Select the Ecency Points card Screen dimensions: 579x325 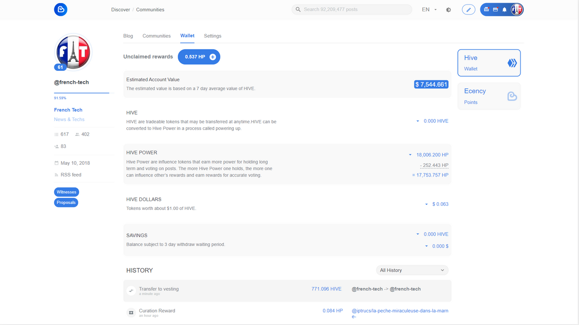[x=489, y=96]
